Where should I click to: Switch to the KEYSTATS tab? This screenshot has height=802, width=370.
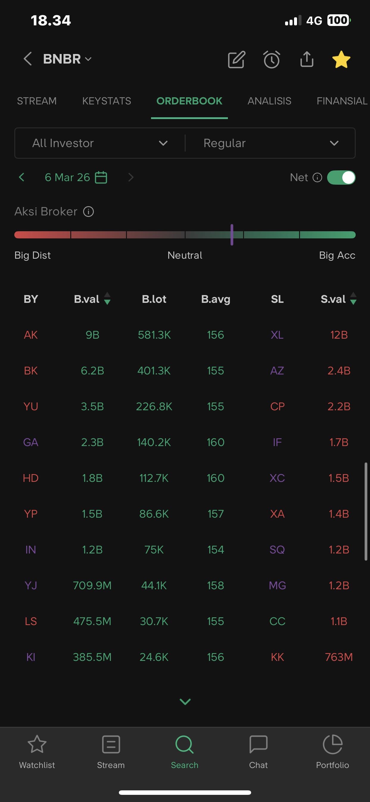[x=107, y=101]
